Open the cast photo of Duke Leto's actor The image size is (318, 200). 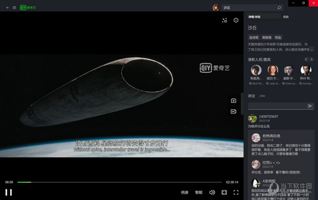(x=289, y=70)
